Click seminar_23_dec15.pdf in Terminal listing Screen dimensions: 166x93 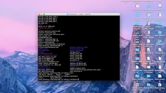78,63
